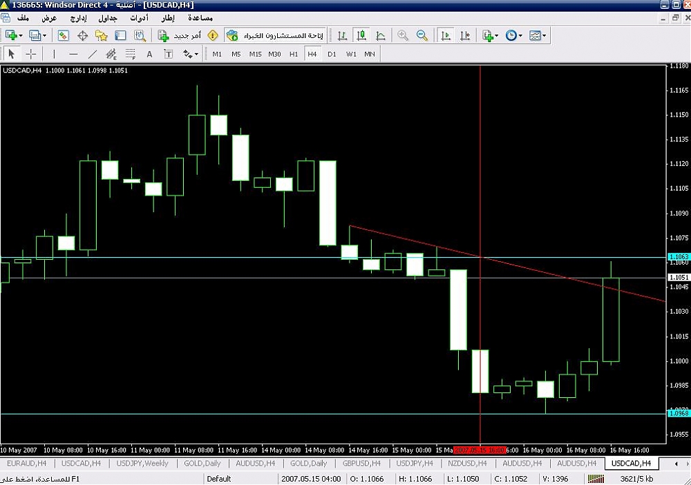Screen dimensions: 691x485
Task: Open the مساعدة (Help) menu
Action: pos(200,18)
